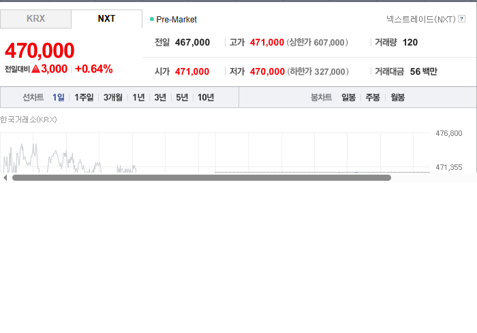Click the change percentage +0.64%
Image resolution: width=477 pixels, height=333 pixels.
94,69
